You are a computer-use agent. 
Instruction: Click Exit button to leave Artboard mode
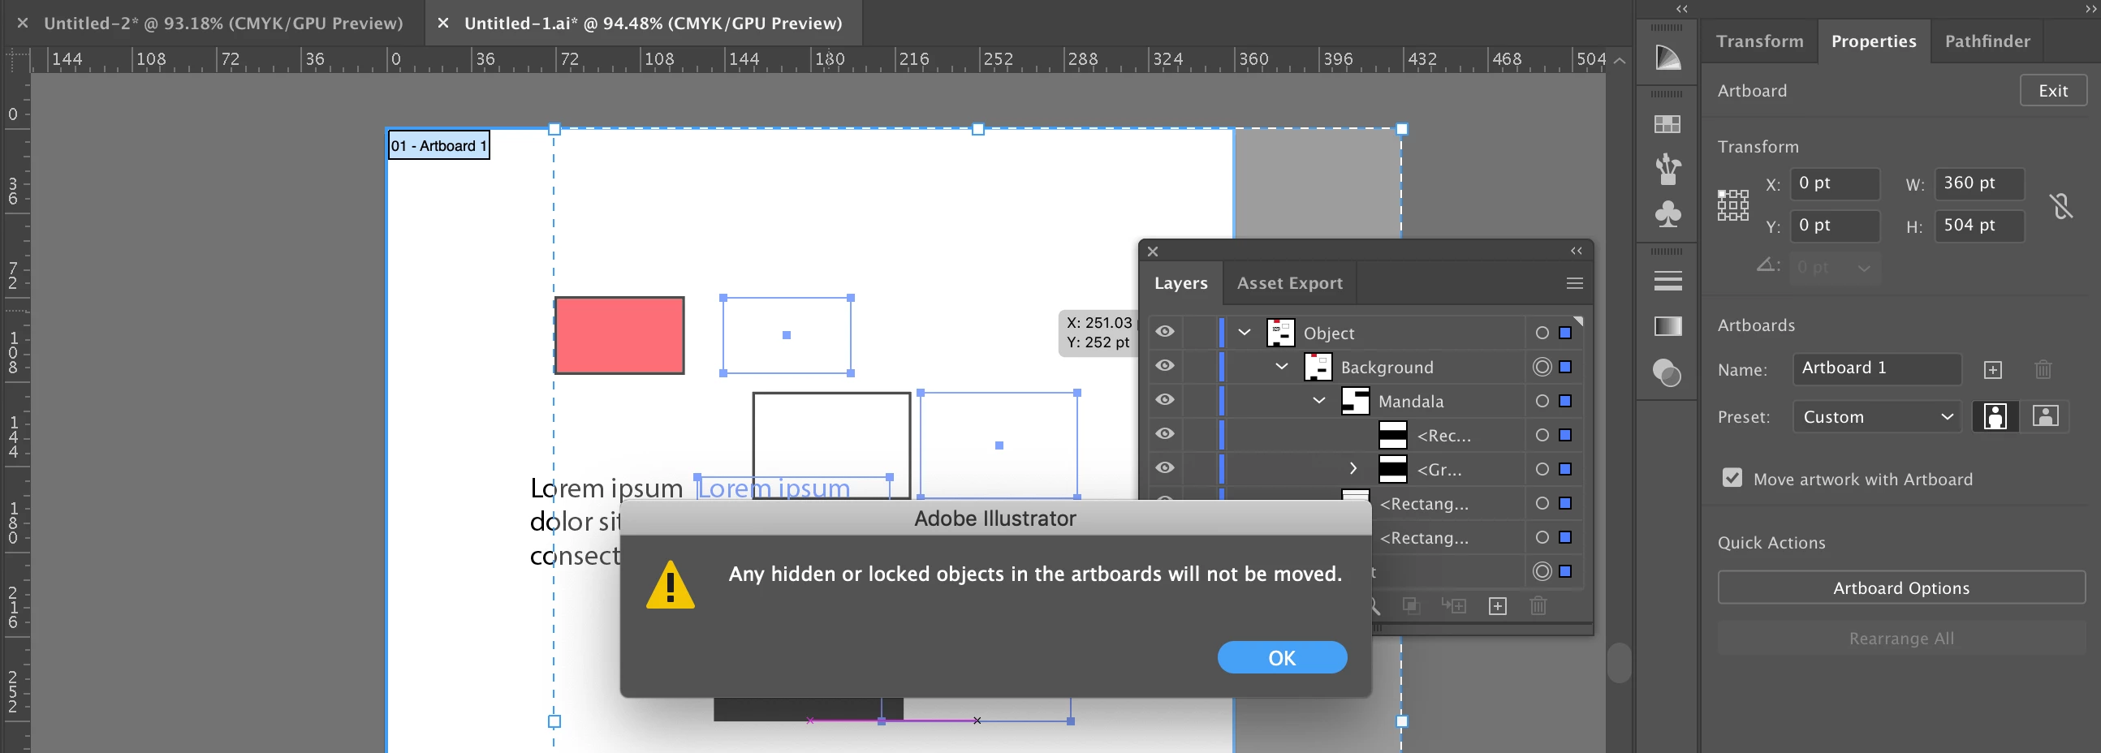(2053, 90)
